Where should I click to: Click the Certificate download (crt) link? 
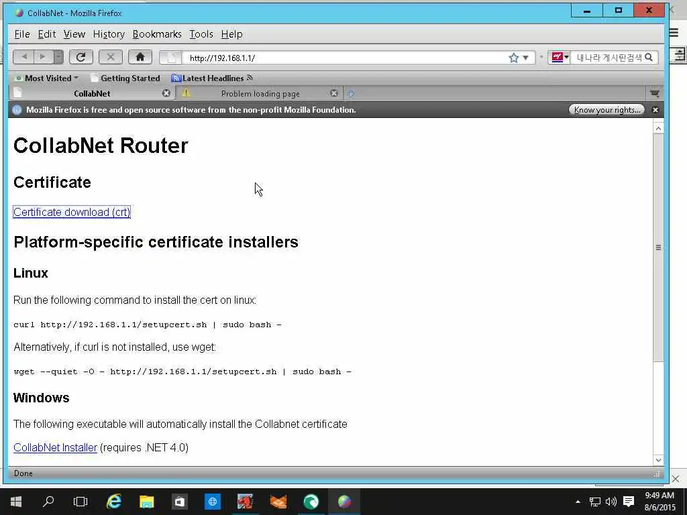click(72, 212)
